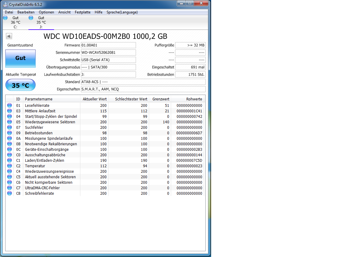Click the Rohwerte column header
The height and width of the screenshot is (257, 352).
(187, 99)
